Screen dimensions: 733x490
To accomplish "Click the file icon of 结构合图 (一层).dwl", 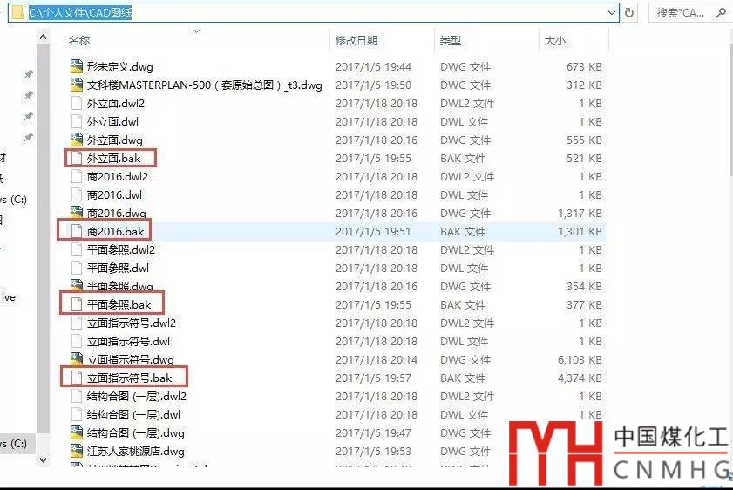I will point(77,414).
